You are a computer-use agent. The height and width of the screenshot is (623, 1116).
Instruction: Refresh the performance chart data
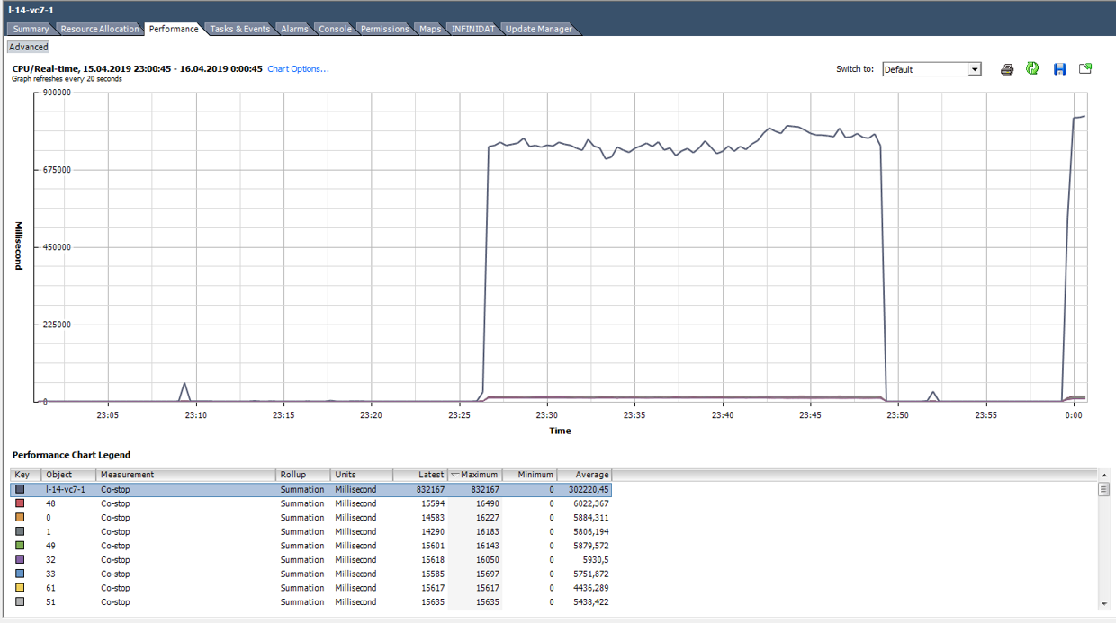[x=1032, y=68]
